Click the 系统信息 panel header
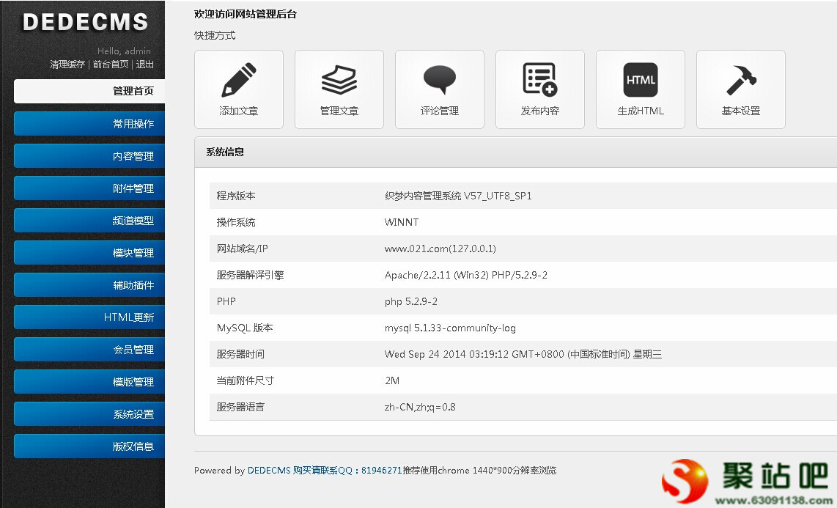Image resolution: width=837 pixels, height=508 pixels. pos(516,152)
